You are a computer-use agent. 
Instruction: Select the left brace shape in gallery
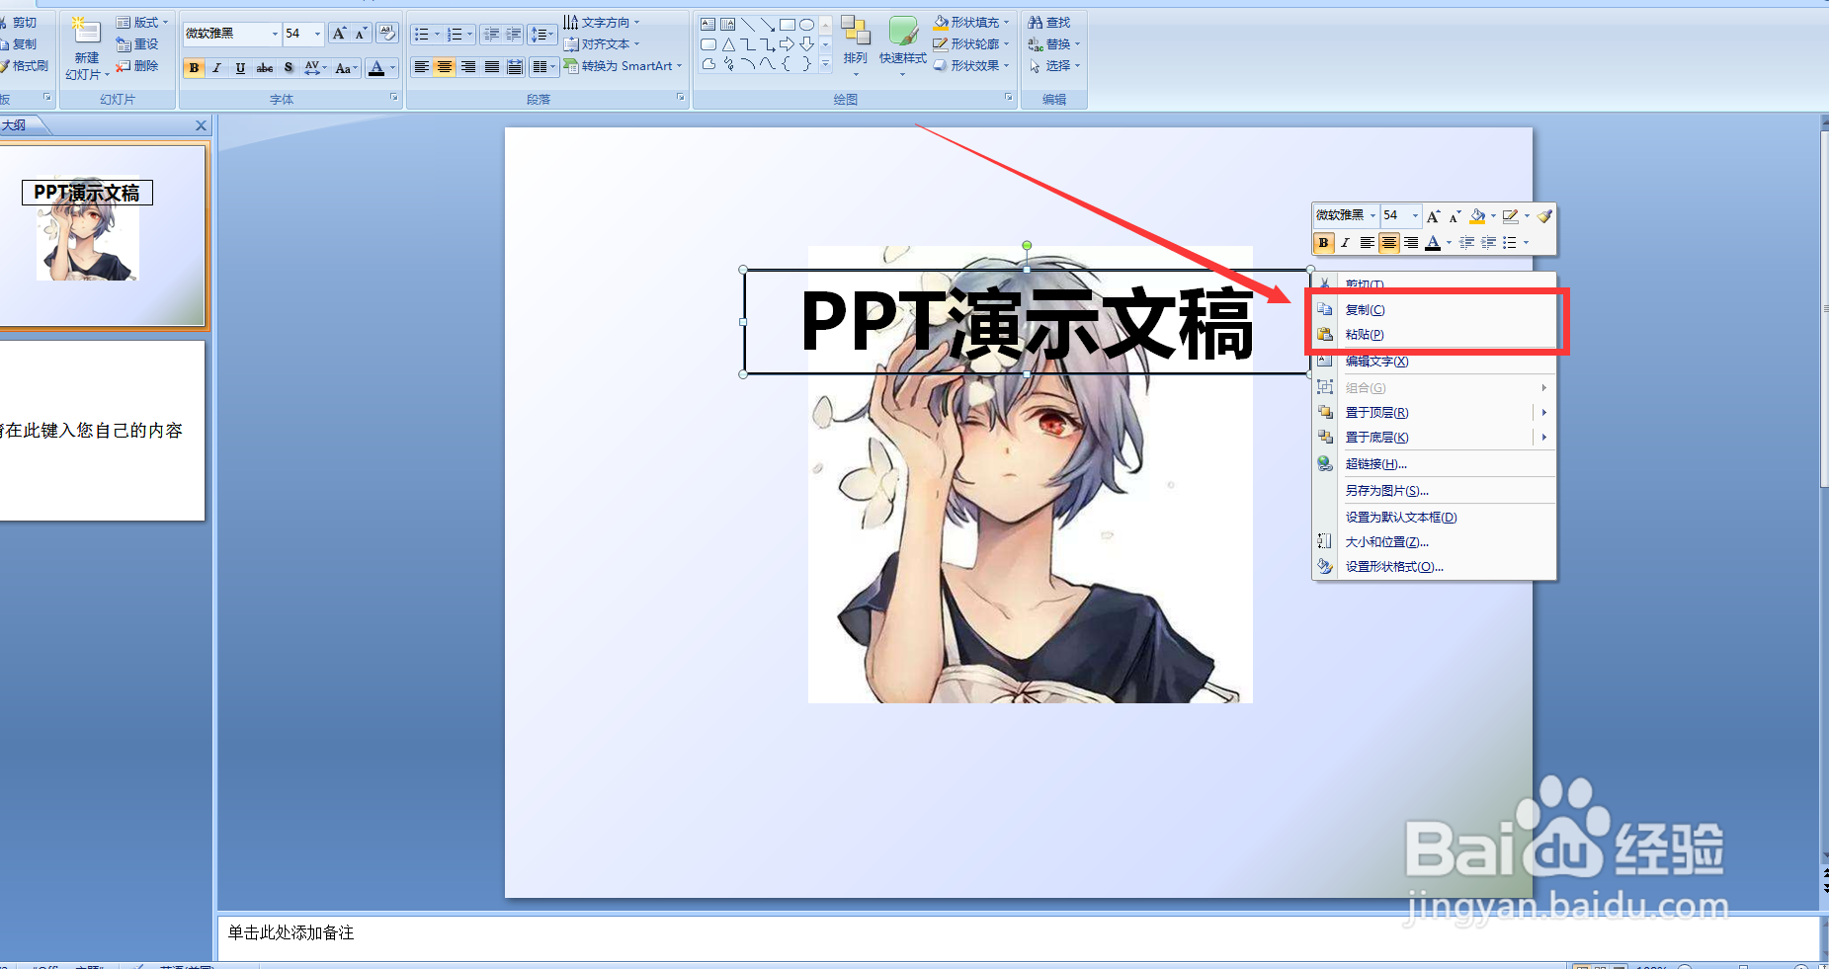(787, 64)
